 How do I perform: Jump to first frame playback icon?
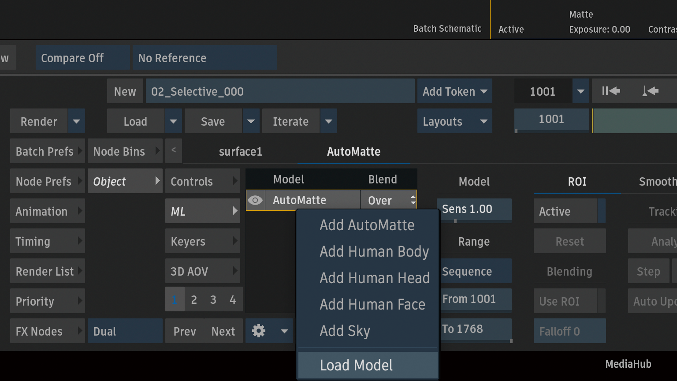611,91
